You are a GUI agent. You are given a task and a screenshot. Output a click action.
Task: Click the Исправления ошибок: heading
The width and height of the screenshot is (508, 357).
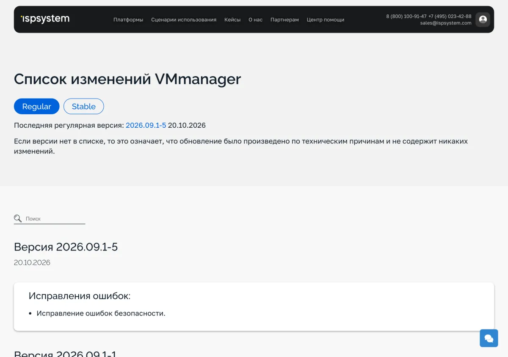point(80,296)
